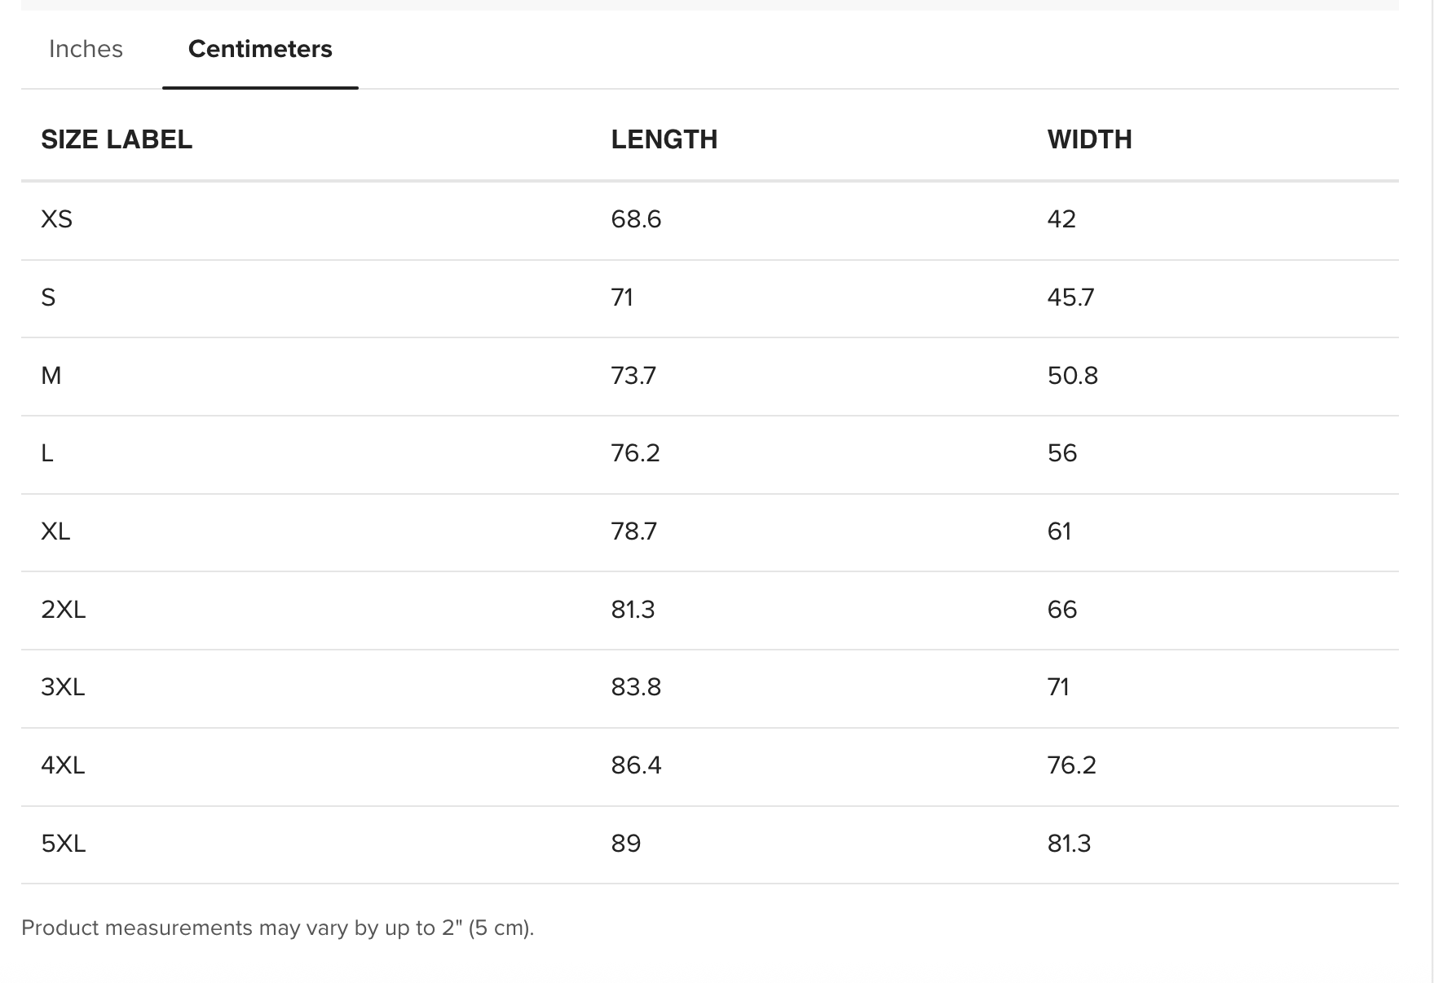Select the 3XL size row label
The height and width of the screenshot is (983, 1434).
tap(63, 687)
